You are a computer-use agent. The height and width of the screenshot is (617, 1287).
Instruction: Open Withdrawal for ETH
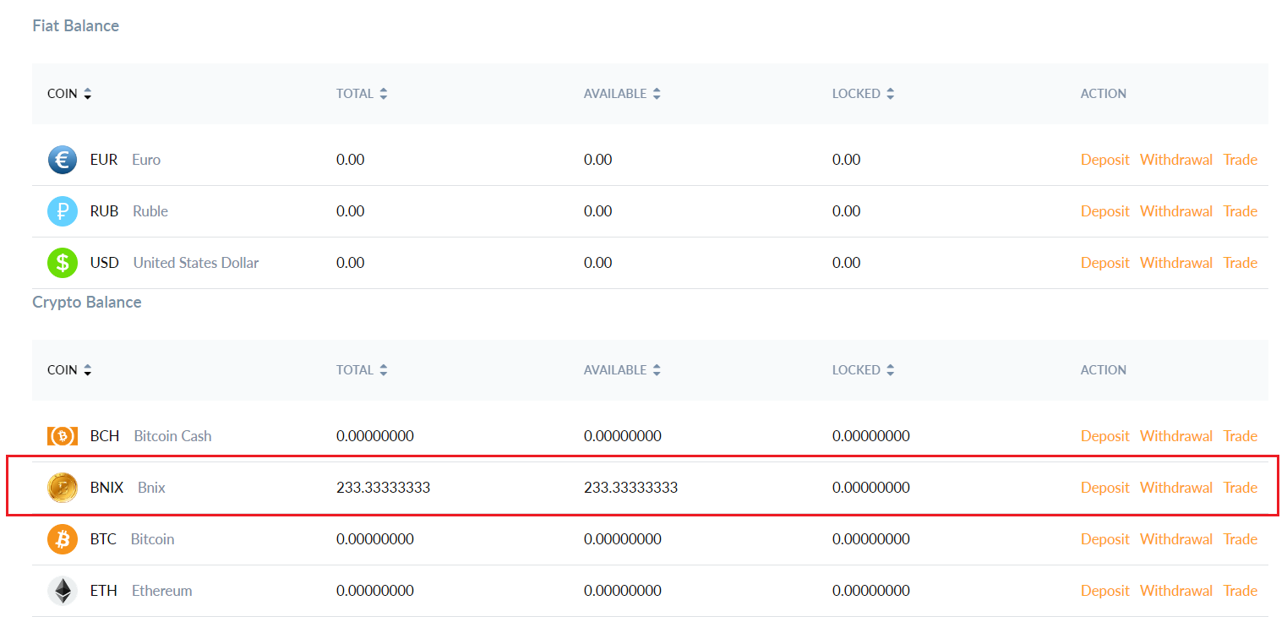(1176, 591)
